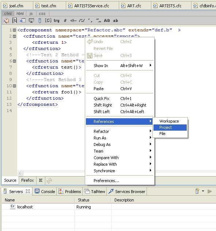Screen dimensions: 216x231
Task: Expand the Replace With submenu
Action: [x=120, y=164]
